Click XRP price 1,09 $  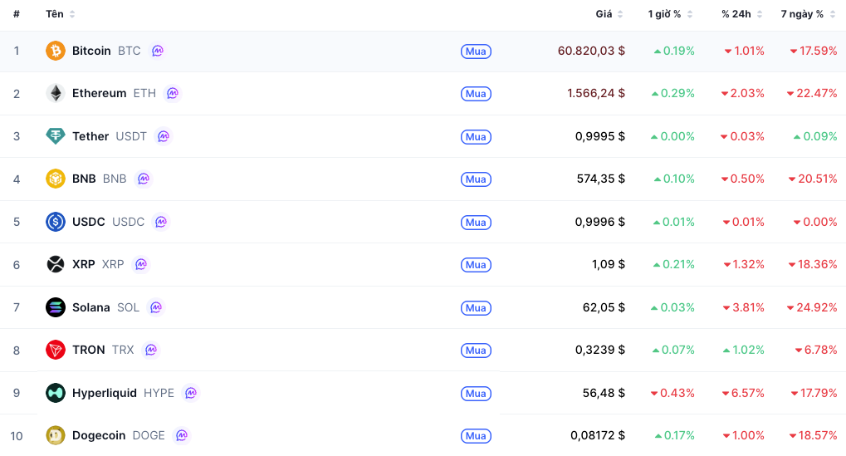coord(608,264)
